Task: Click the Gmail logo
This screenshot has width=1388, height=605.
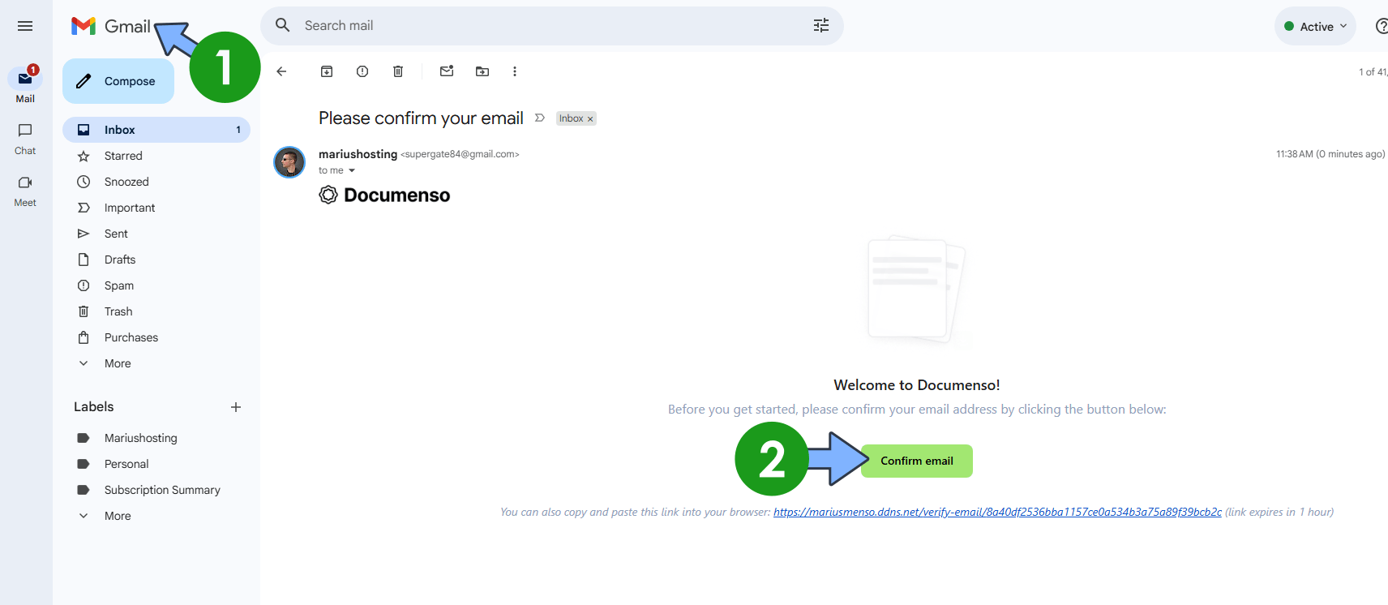Action: pos(111,26)
